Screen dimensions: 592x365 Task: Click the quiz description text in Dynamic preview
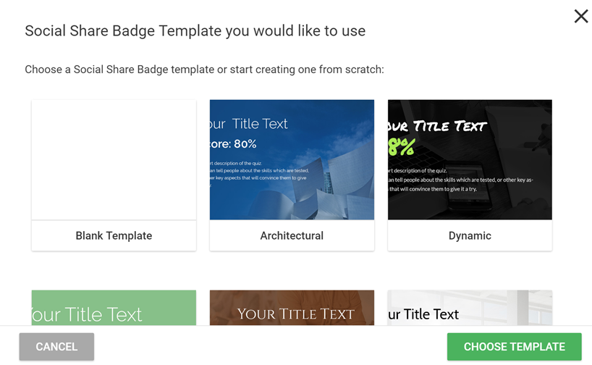pos(460,180)
